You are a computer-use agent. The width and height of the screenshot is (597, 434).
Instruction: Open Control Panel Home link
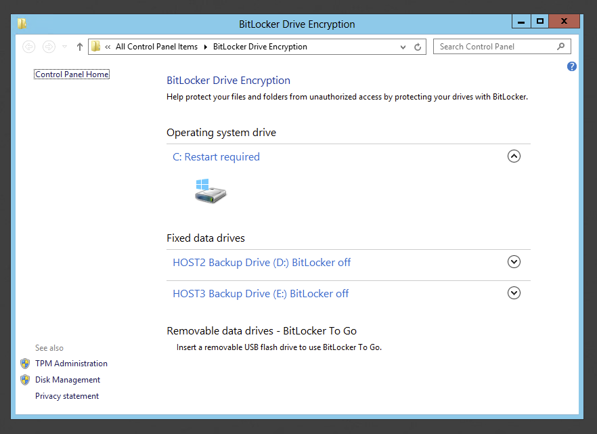[x=72, y=74]
